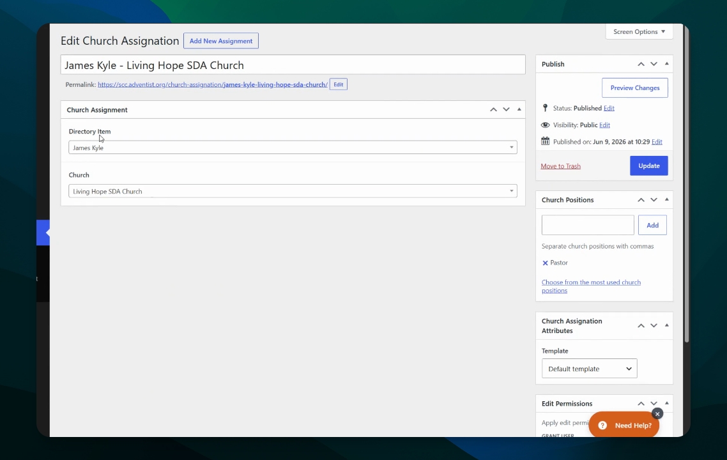727x460 pixels.
Task: Click the Edit Permissions panel heading
Action: click(567, 403)
